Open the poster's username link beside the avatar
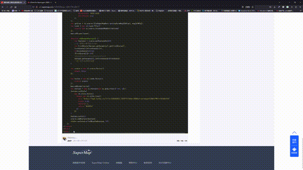Image resolution: width=303 pixels, height=170 pixels. pyautogui.click(x=72, y=138)
